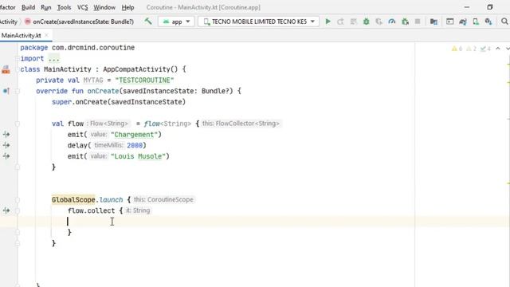
Task: Start debugging with the green bug icon
Action: [x=367, y=22]
